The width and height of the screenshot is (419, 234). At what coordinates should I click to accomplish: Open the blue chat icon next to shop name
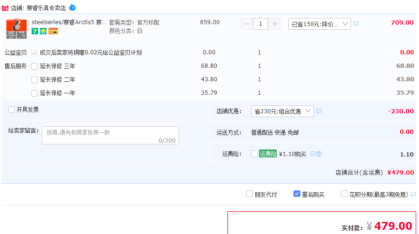coord(73,8)
